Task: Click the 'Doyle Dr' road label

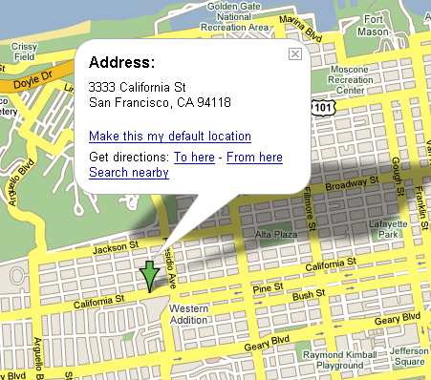Action: coord(32,80)
